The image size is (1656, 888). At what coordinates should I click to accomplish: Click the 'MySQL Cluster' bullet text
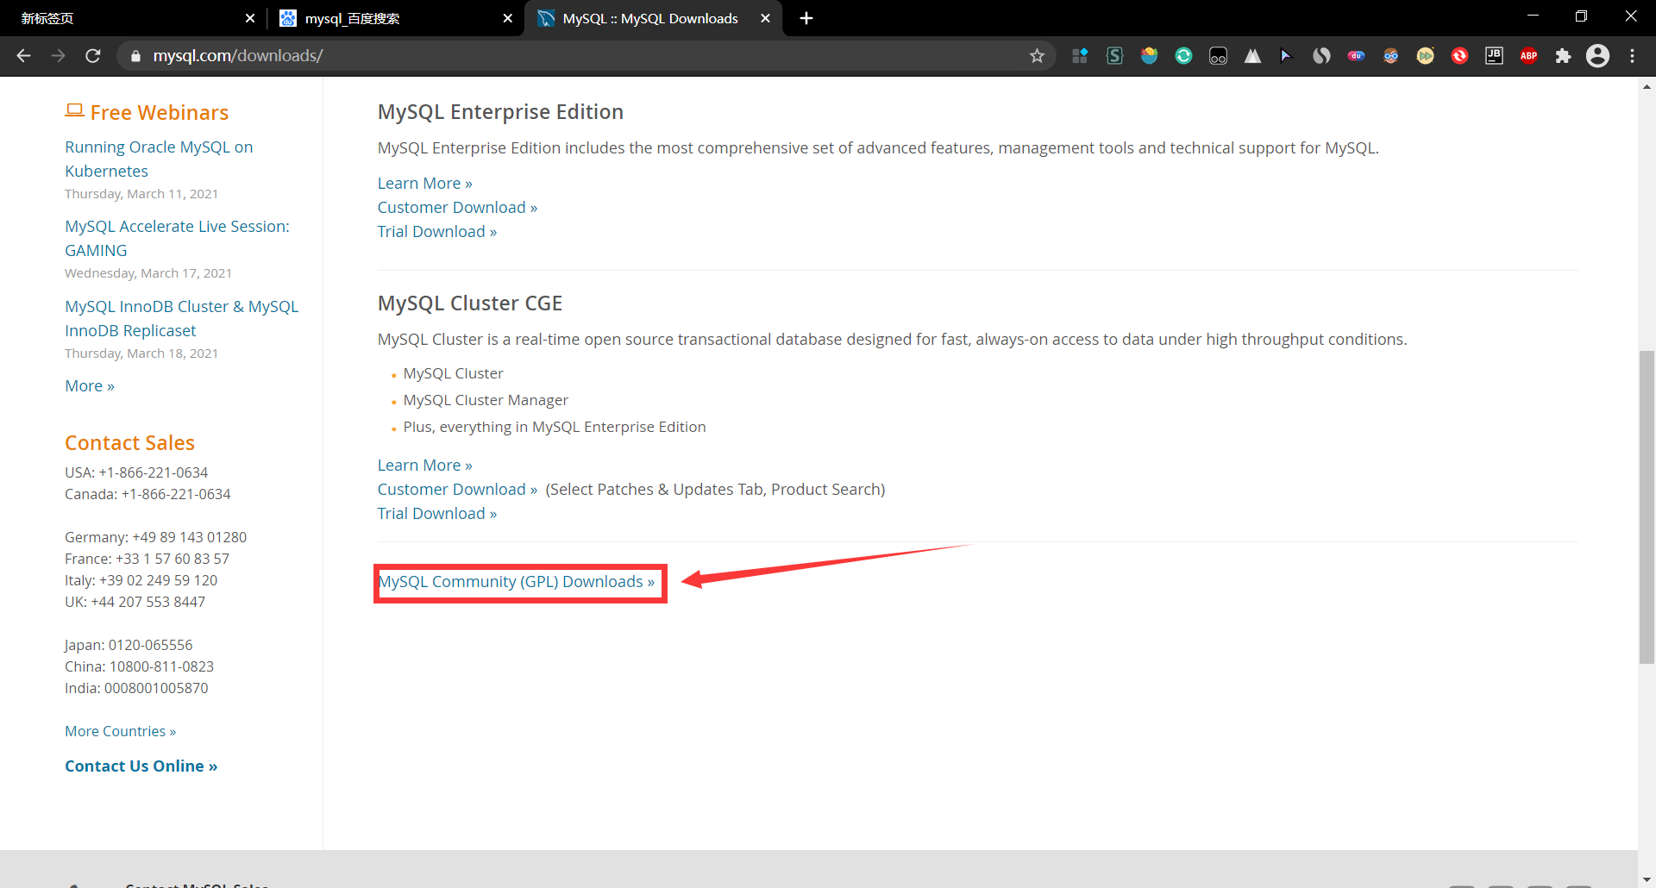(x=453, y=374)
